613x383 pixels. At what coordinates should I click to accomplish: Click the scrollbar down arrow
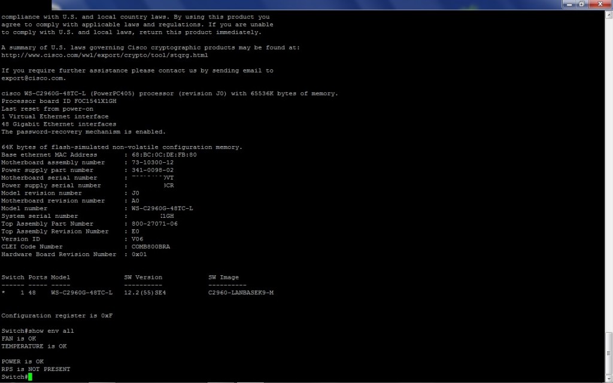(609, 378)
